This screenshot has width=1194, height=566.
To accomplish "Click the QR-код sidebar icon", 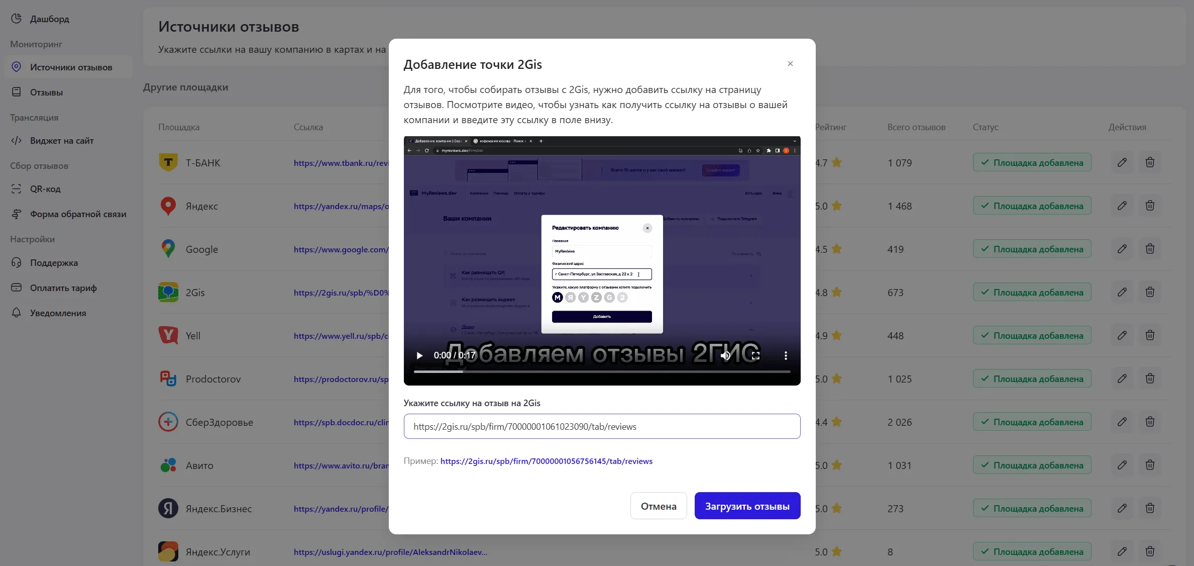I will (x=17, y=189).
